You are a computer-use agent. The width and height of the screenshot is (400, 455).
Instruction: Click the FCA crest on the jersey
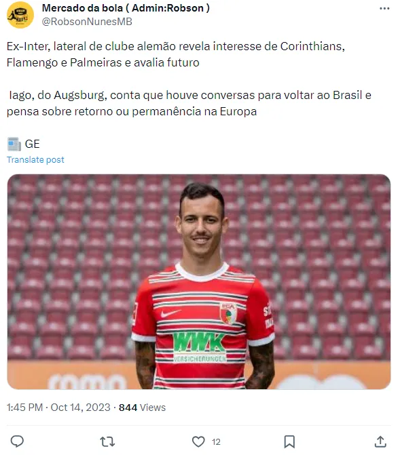pos(228,314)
